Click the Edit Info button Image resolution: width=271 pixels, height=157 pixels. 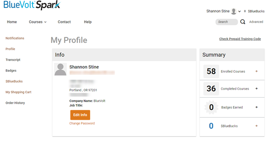pyautogui.click(x=80, y=115)
